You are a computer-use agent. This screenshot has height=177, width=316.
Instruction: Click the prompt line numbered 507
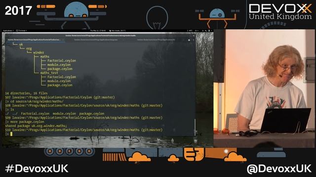click(60, 97)
